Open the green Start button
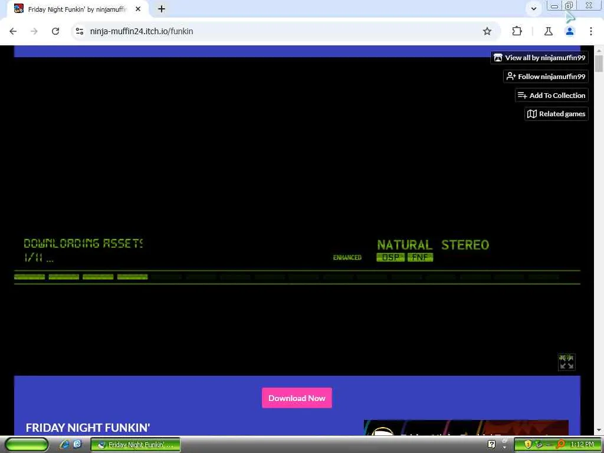Screen dimensions: 604x453 click(27, 445)
